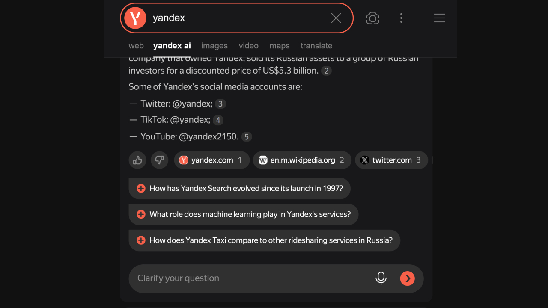548x308 pixels.
Task: Open the en.m.wikipedia.org source link
Action: click(x=302, y=160)
